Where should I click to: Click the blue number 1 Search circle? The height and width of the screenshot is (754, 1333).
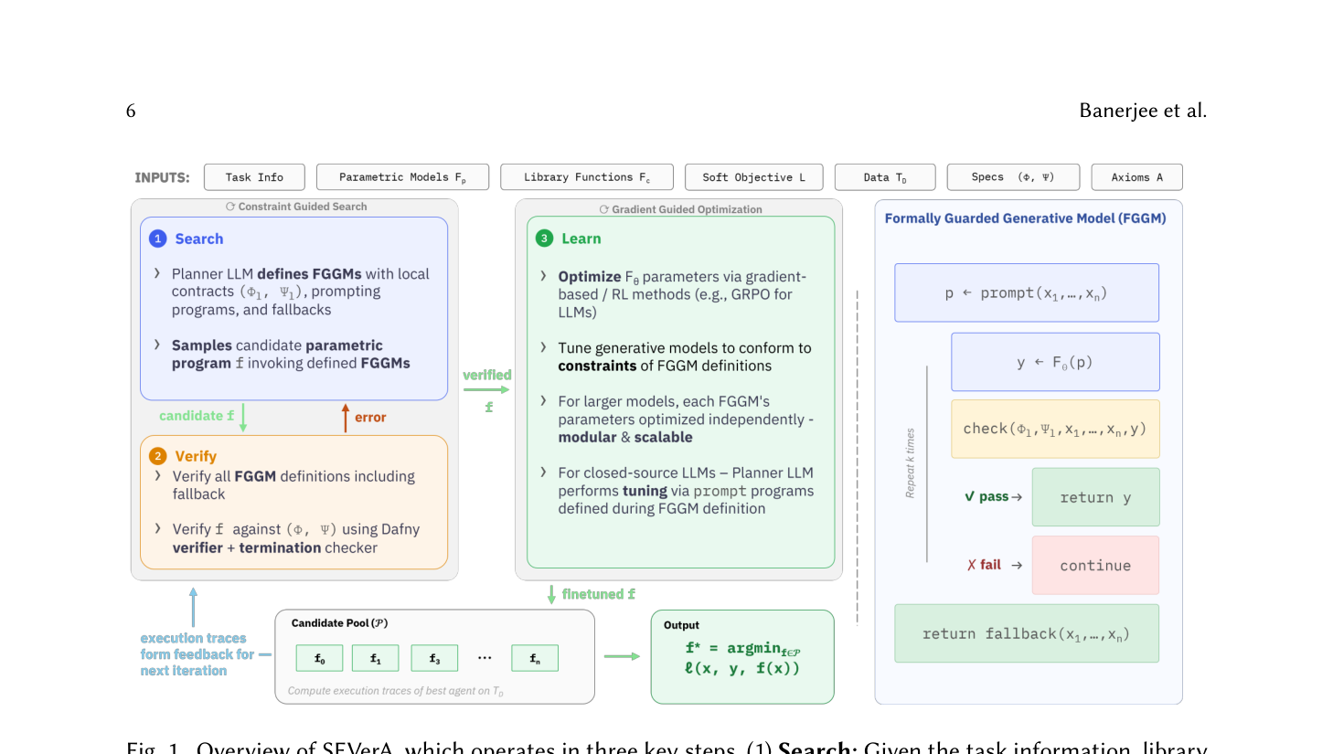tap(158, 239)
